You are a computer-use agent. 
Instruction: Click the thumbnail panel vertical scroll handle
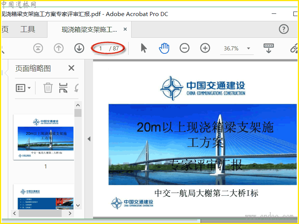(78, 113)
